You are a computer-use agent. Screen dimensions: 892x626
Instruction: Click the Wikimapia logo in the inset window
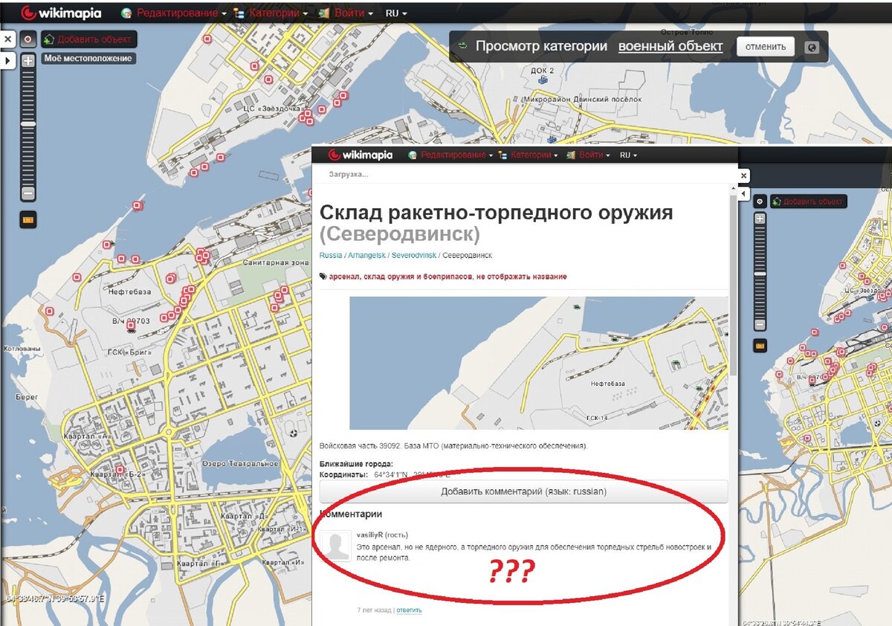tap(361, 155)
